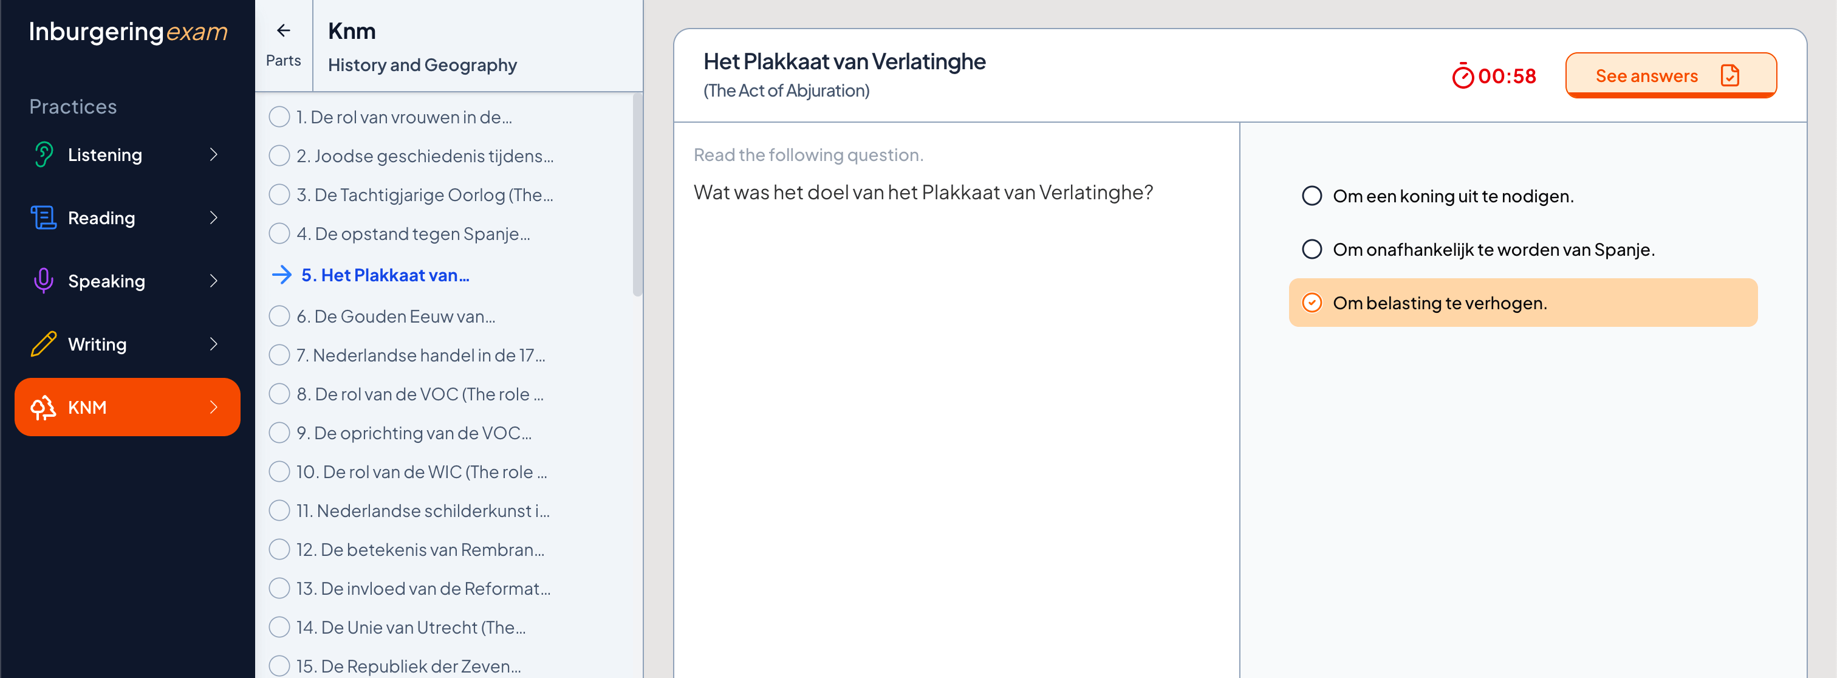
Task: Open question 4. De opstand tegen Spanje
Action: (x=413, y=233)
